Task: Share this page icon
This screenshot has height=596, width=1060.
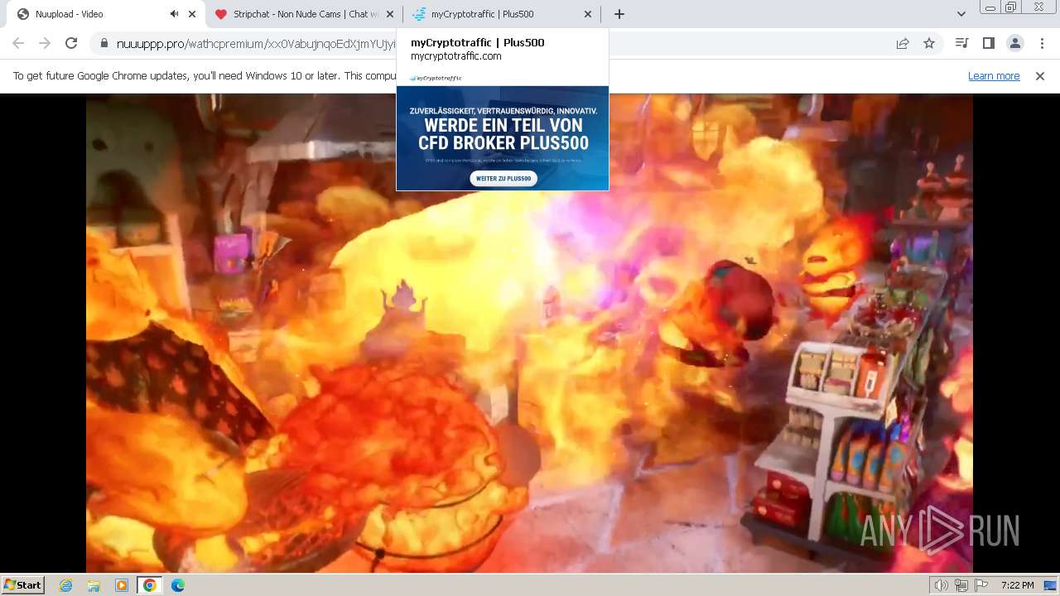Action: coord(903,44)
